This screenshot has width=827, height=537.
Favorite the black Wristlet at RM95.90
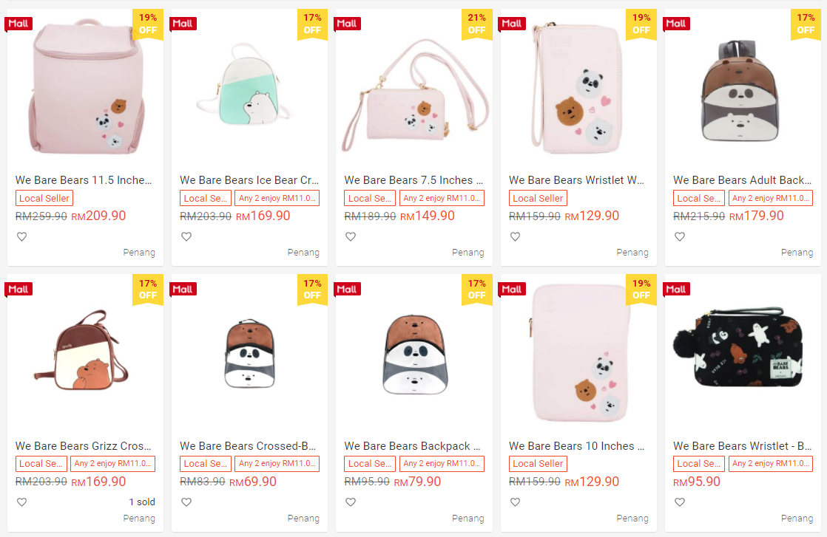pyautogui.click(x=680, y=502)
